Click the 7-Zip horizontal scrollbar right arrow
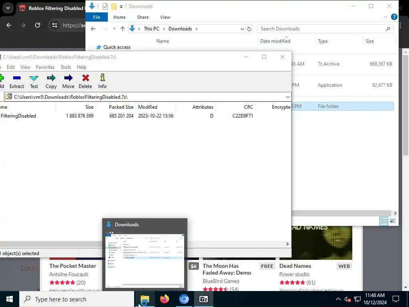409x307 pixels. [288, 244]
